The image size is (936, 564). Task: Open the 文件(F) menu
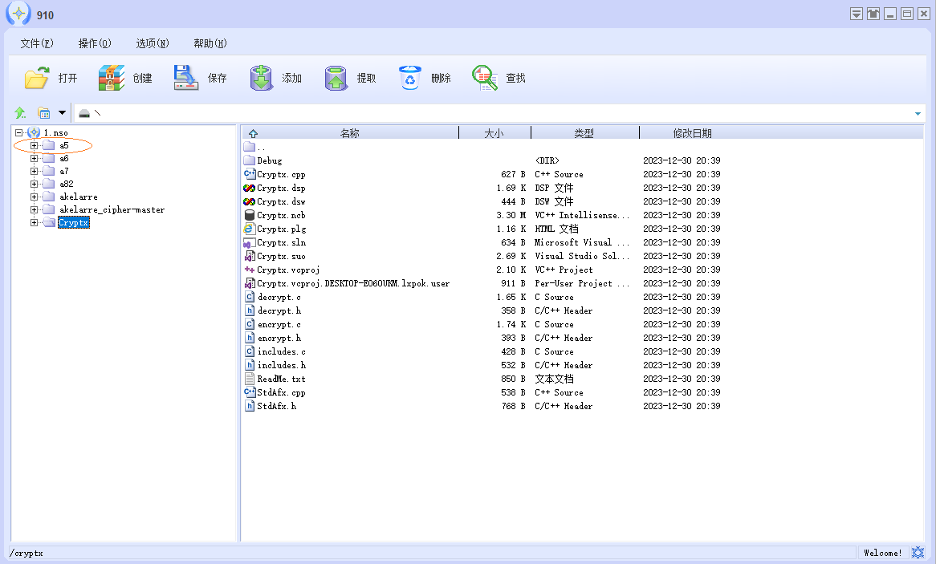tap(37, 43)
